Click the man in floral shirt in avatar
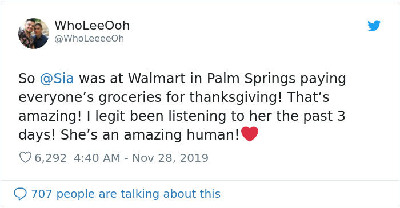Screen dimensions: 400x208 coord(27,34)
